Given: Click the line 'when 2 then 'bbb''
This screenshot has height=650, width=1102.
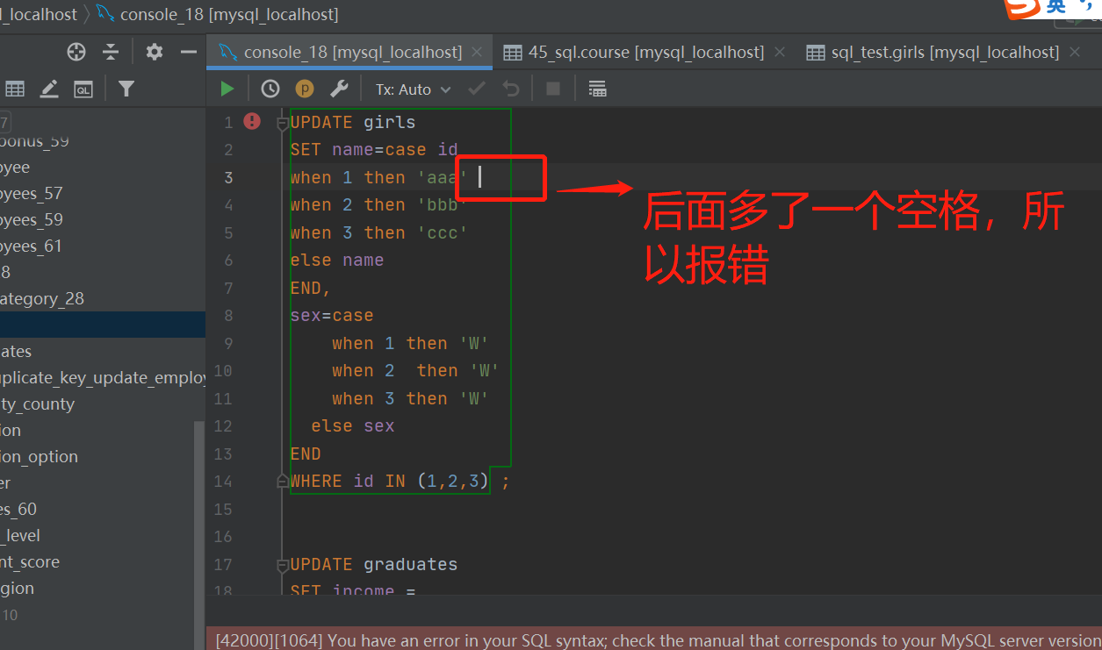Looking at the screenshot, I should click(379, 205).
